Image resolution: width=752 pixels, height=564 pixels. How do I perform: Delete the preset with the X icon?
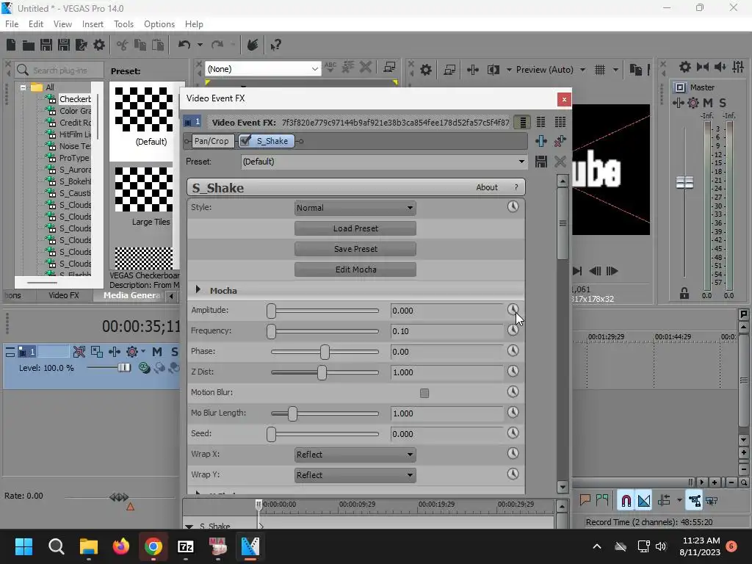pyautogui.click(x=560, y=162)
